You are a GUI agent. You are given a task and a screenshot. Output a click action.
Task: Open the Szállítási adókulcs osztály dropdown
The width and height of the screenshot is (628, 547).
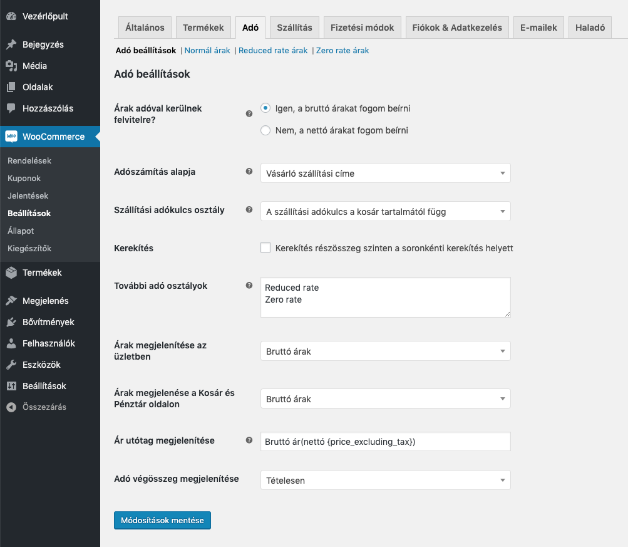pyautogui.click(x=385, y=211)
